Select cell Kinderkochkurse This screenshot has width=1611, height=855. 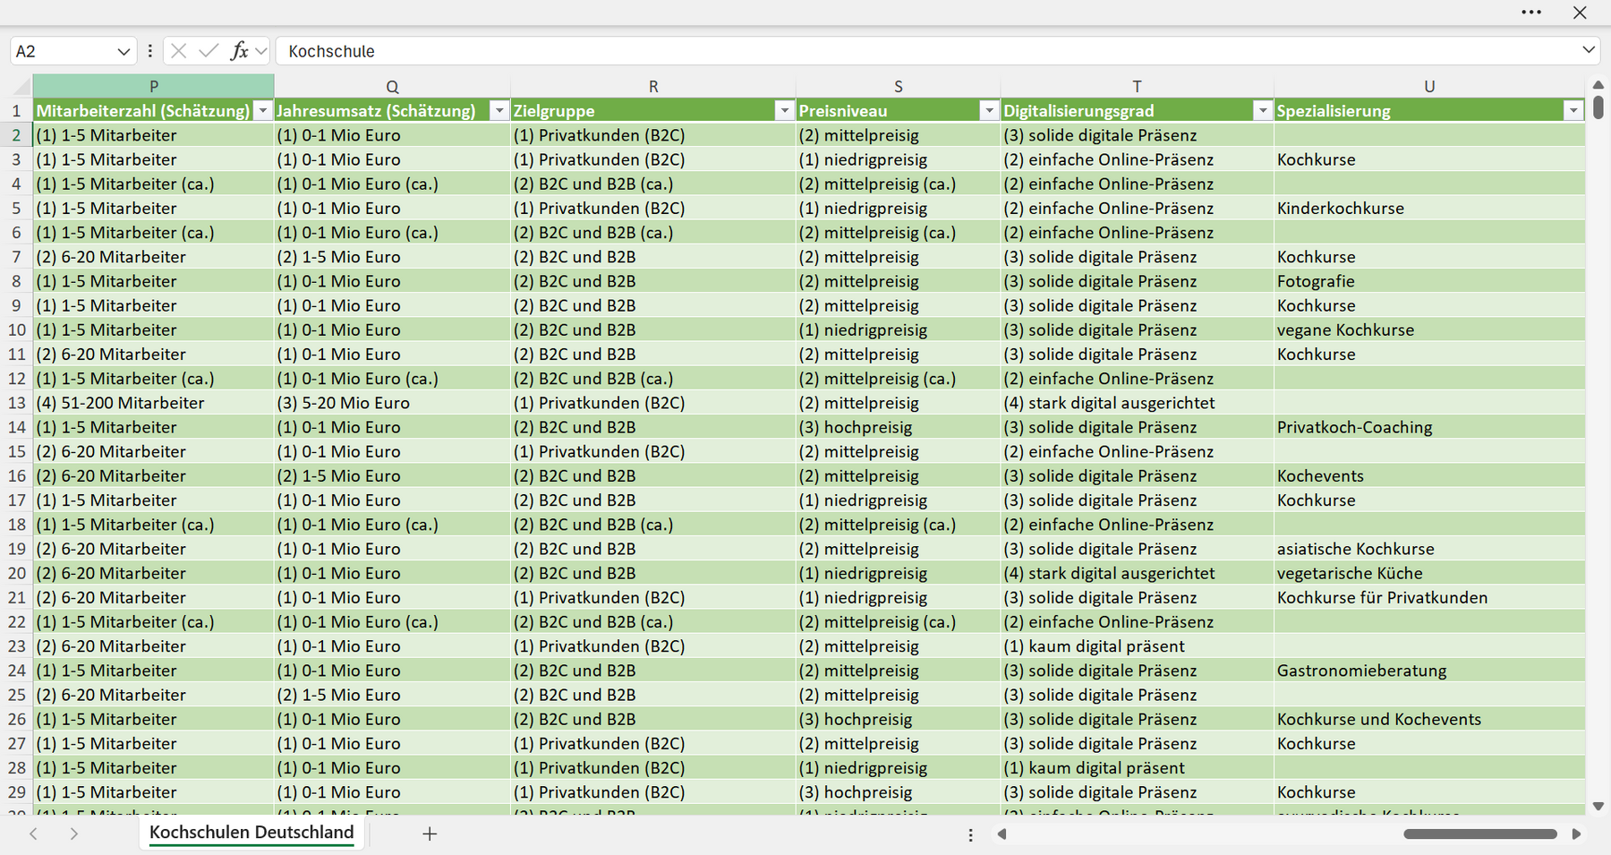[x=1429, y=208]
